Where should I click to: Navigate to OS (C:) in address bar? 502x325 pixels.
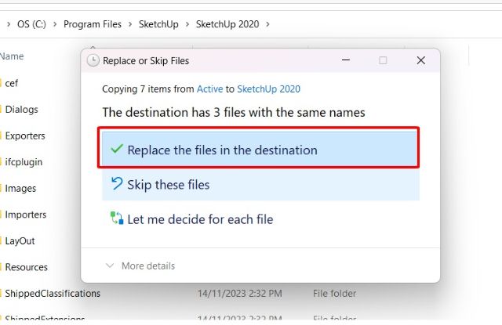pos(31,24)
